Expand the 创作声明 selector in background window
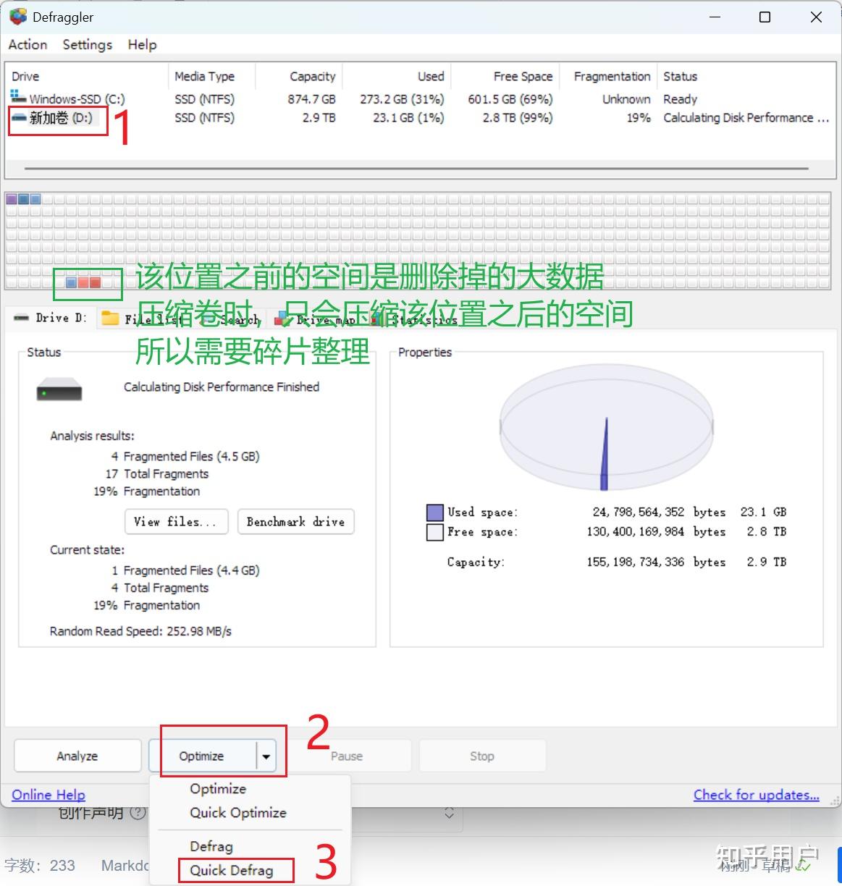This screenshot has width=842, height=886. 449,813
